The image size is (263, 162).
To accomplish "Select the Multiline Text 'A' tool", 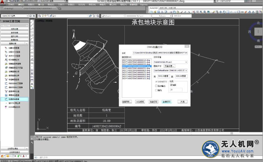I will tap(32, 84).
